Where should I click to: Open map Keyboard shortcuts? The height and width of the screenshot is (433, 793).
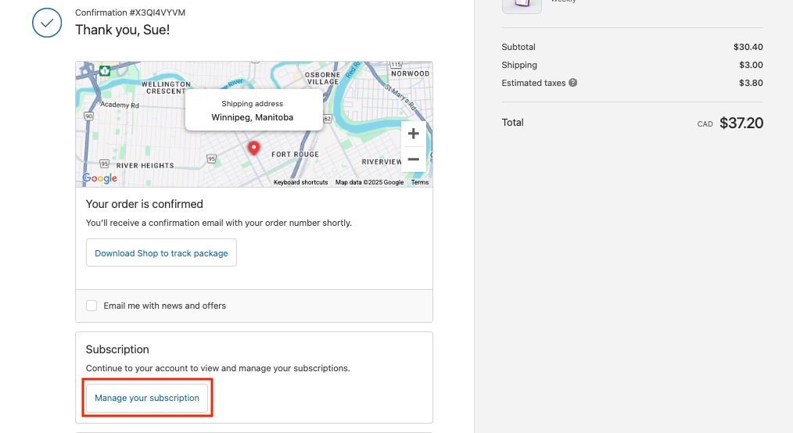[x=300, y=182]
